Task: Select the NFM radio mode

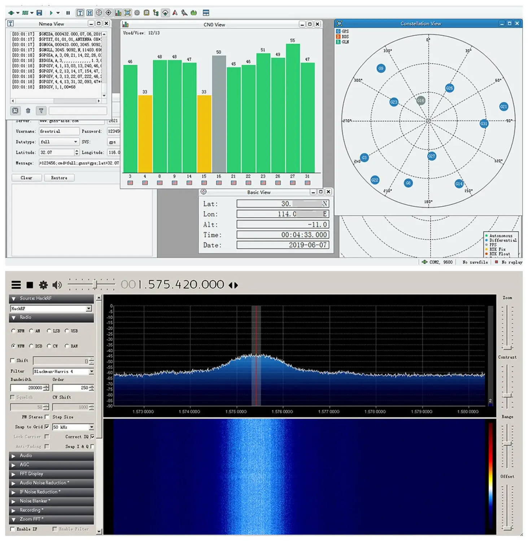Action: tap(14, 331)
